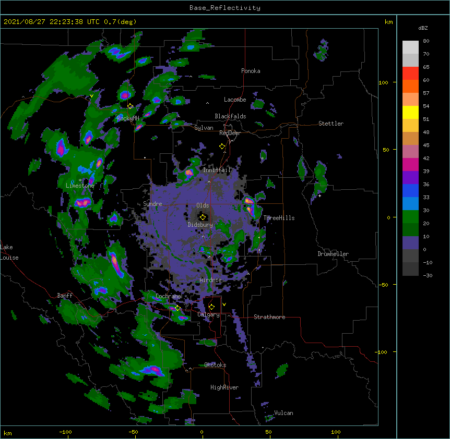Click the Lacombe town label
Viewport: 450px width, 439px height.
[x=235, y=100]
